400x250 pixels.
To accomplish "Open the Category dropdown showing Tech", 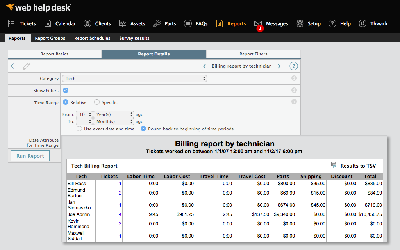I will pyautogui.click(x=134, y=78).
